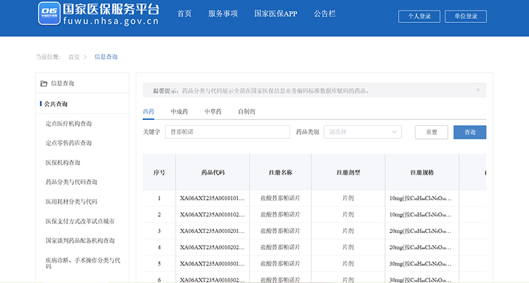Viewport: 529px width, 283px height.
Task: Open 服务事项 in top navigation
Action: (222, 14)
